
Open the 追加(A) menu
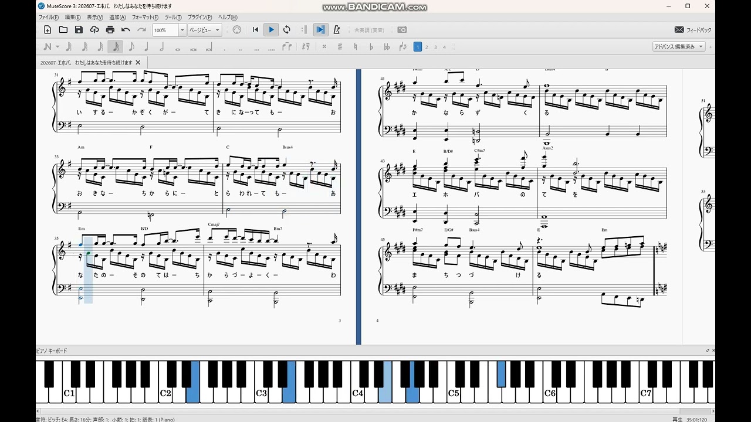118,18
